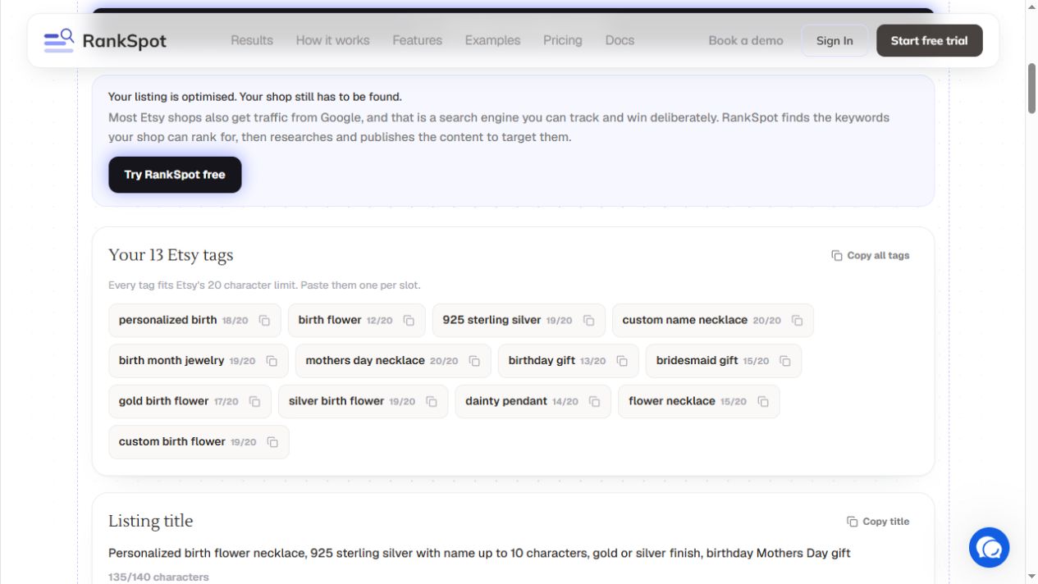1038x584 pixels.
Task: Click the 'Listing title' heading
Action: tap(151, 521)
